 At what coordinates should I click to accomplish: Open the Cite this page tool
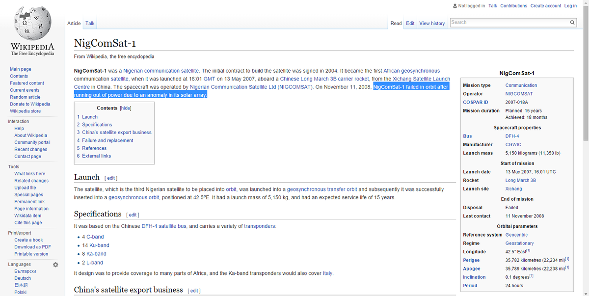28,222
